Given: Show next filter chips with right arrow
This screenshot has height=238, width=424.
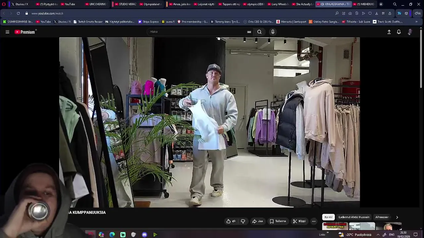Looking at the screenshot, I should (397, 217).
